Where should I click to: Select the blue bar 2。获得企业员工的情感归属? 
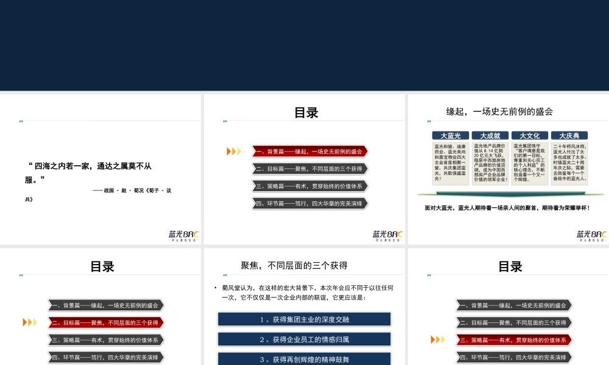(304, 339)
